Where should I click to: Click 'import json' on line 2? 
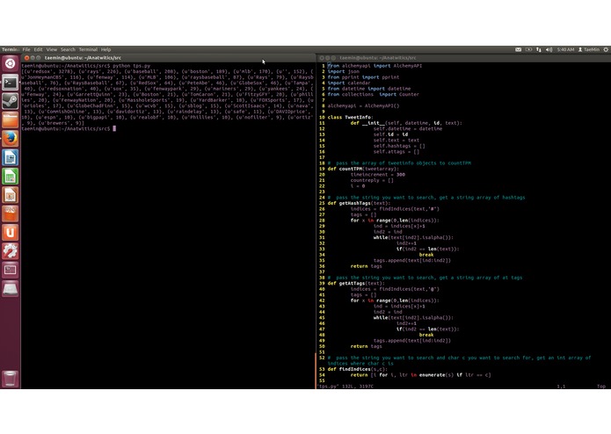[x=343, y=72]
